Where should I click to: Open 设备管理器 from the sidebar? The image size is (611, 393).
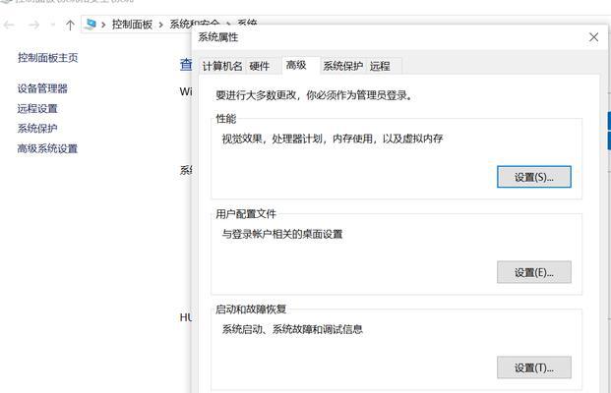click(42, 88)
